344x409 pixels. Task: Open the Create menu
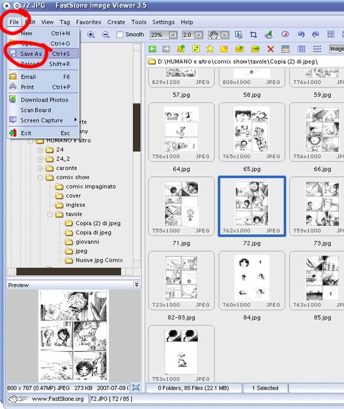pos(116,22)
